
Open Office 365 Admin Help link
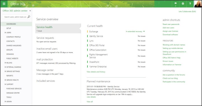click(x=172, y=58)
